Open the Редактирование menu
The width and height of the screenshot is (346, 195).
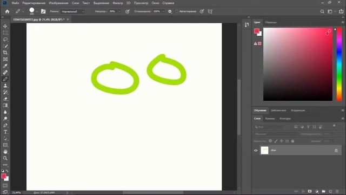[x=34, y=3]
